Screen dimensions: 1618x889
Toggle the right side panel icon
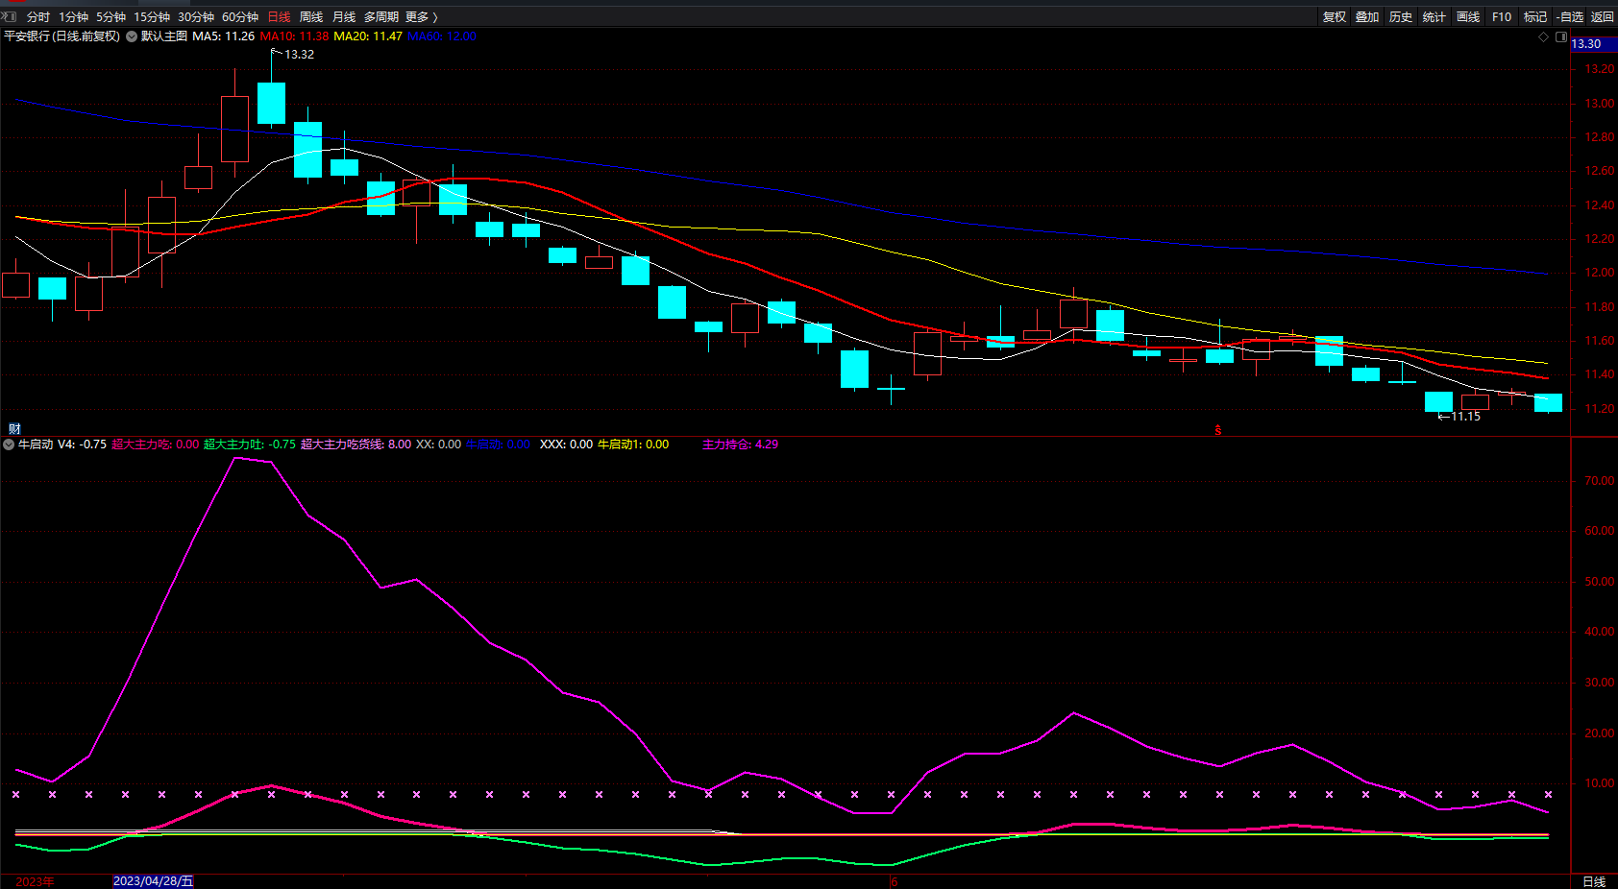coord(1560,36)
